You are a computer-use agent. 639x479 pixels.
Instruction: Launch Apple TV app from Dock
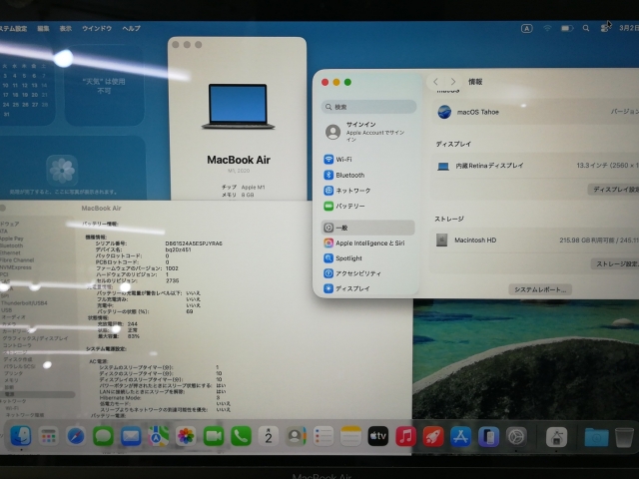coord(378,437)
